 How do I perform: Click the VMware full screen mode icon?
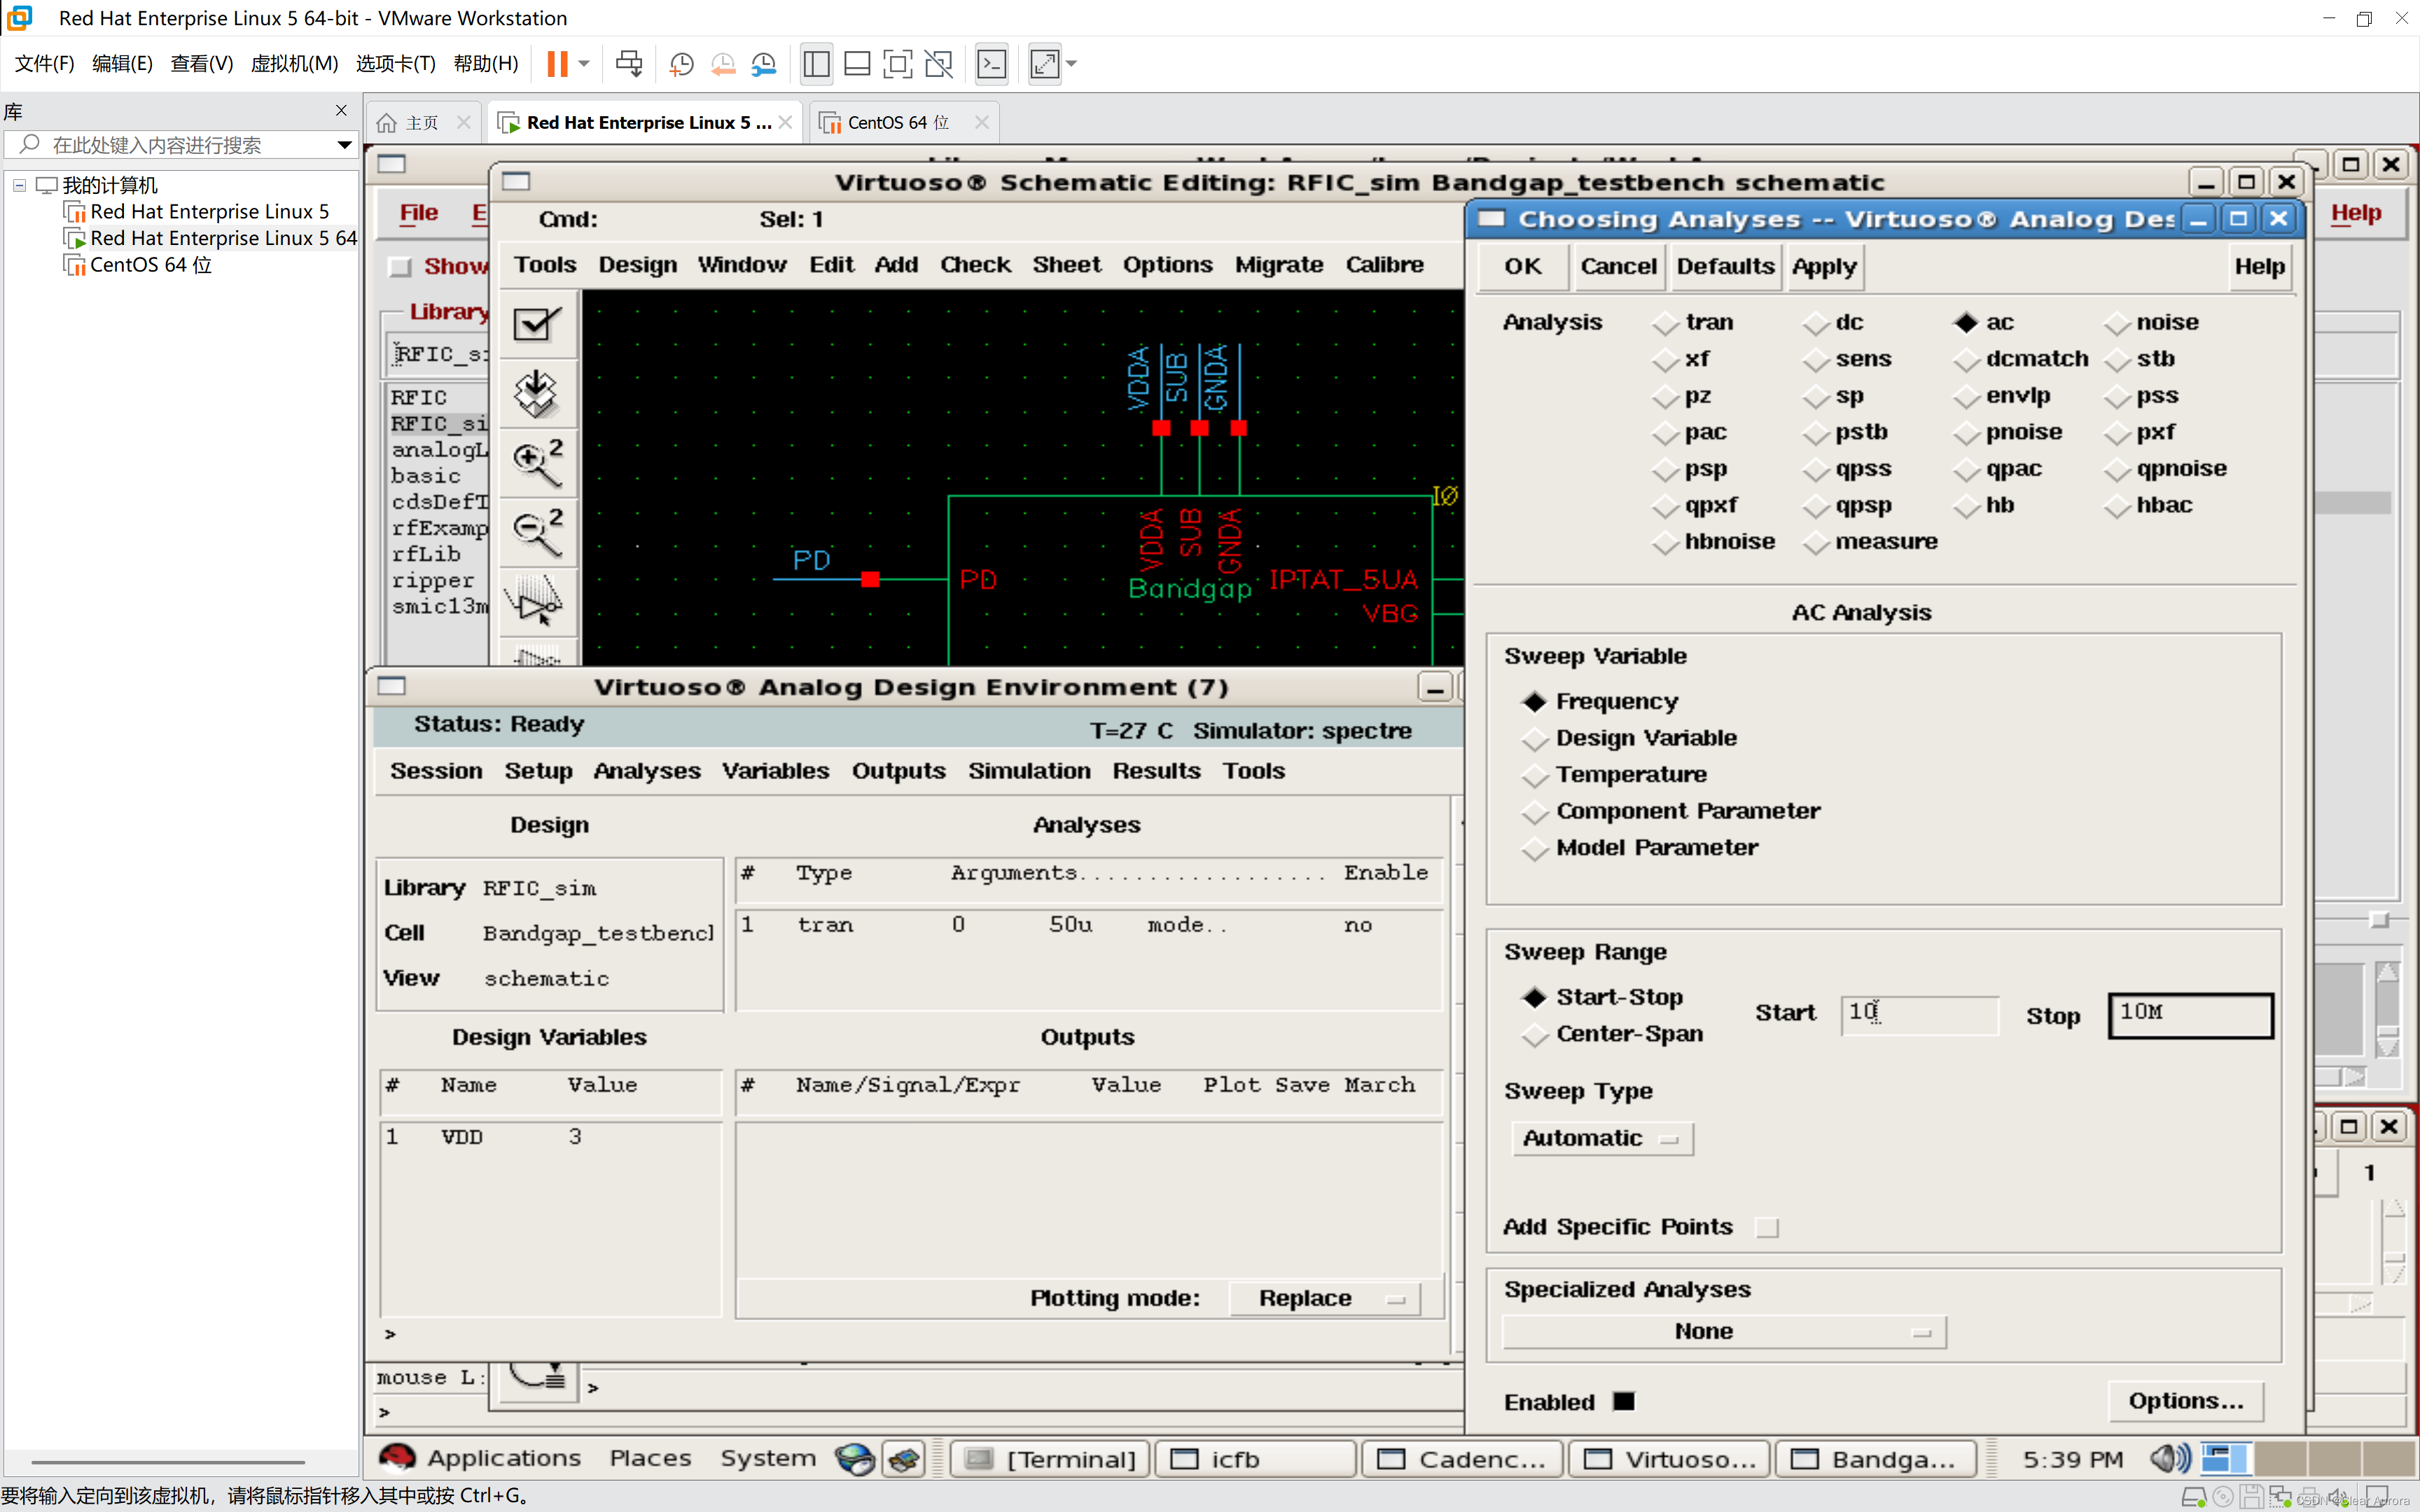click(897, 64)
